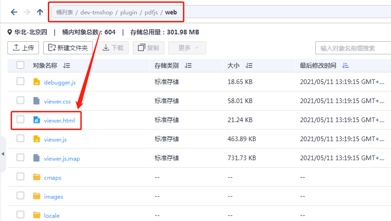Click the 存储总用量 301.98 MB text
The height and width of the screenshot is (221, 391).
(x=164, y=32)
